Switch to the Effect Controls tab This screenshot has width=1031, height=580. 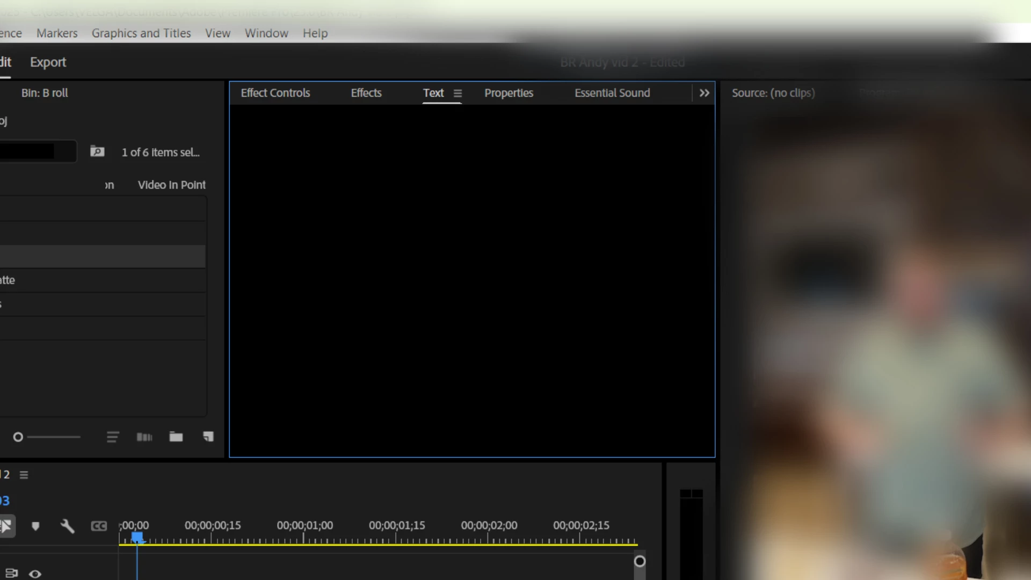(275, 93)
